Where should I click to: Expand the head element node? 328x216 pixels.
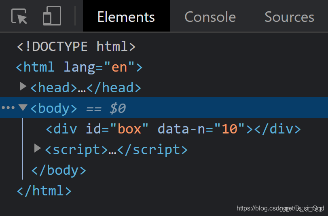[23, 86]
